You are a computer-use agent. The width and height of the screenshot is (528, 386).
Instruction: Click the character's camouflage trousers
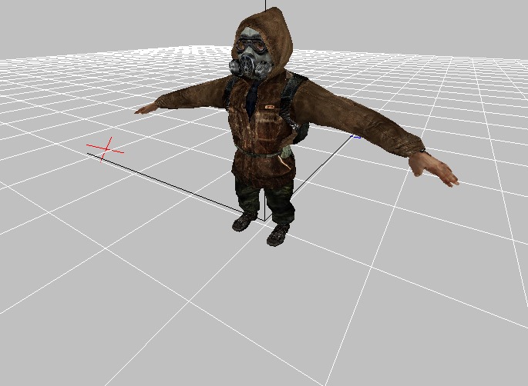(x=266, y=201)
